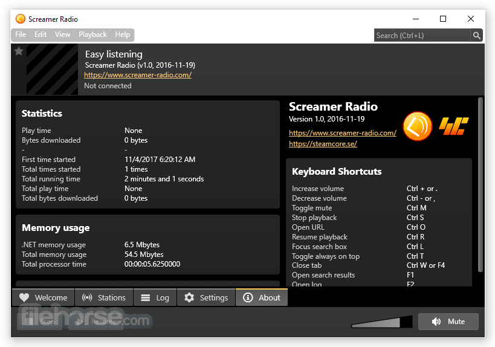Open screamer-radio.com link in About panel

tap(343, 133)
